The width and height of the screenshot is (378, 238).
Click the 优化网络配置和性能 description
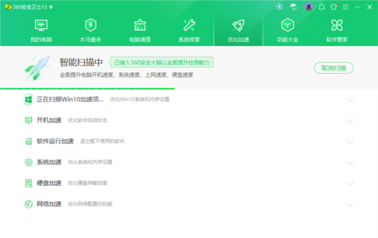(90, 204)
